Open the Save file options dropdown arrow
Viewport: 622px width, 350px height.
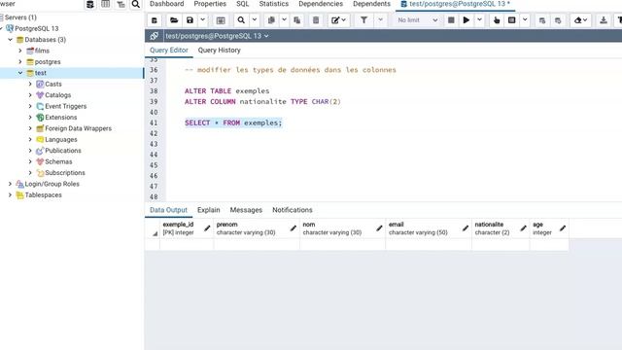[x=203, y=20]
